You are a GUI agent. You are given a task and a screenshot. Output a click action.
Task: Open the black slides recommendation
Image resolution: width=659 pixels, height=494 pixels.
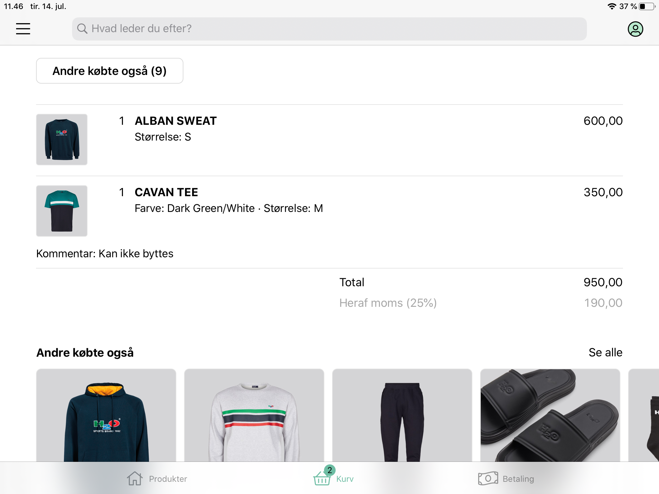coord(550,416)
